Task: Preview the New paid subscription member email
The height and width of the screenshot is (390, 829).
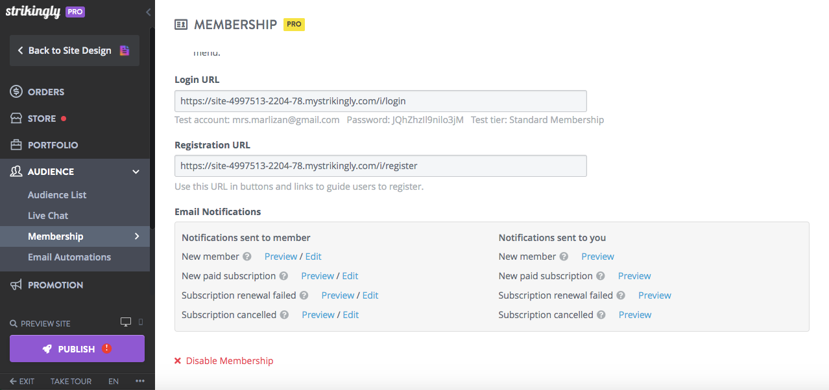Action: pos(317,275)
